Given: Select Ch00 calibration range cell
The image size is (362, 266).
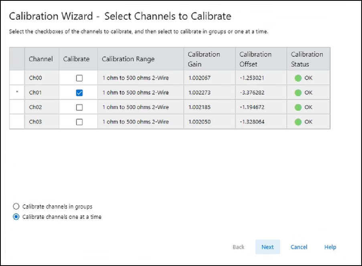Looking at the screenshot, I should [x=135, y=79].
